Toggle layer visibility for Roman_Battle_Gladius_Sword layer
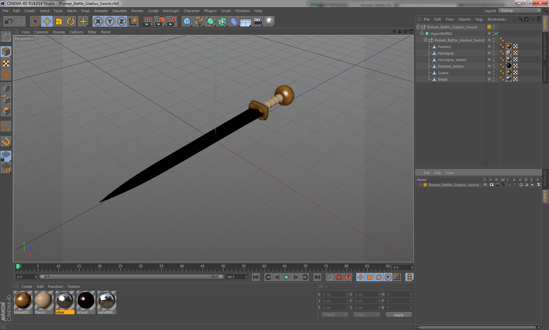Image resolution: width=549 pixels, height=330 pixels. point(491,185)
